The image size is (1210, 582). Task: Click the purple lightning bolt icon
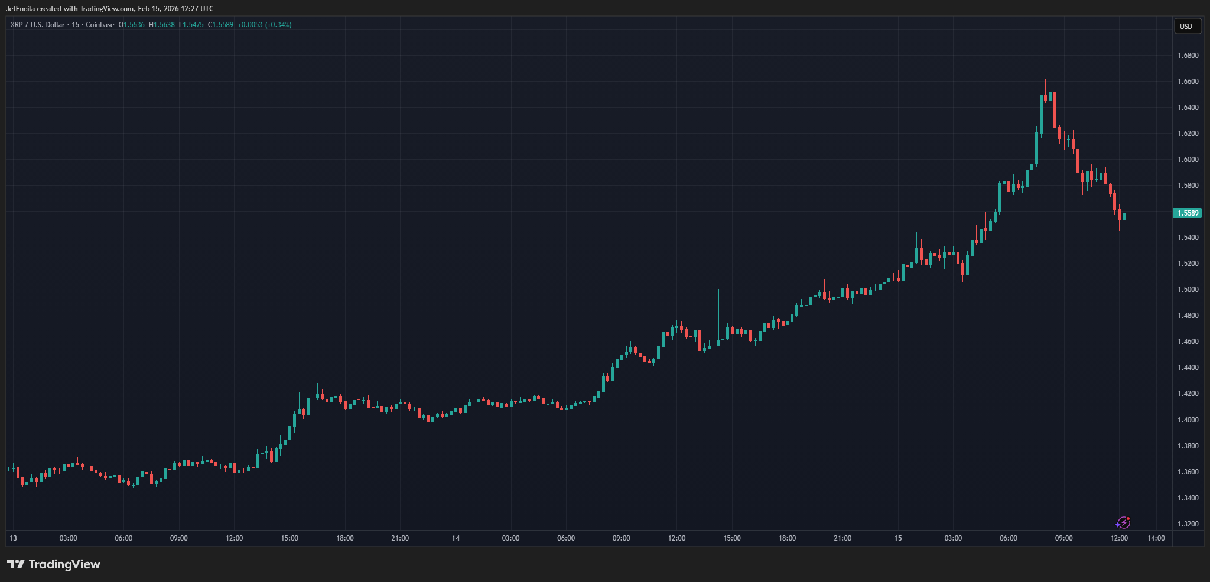(1123, 523)
